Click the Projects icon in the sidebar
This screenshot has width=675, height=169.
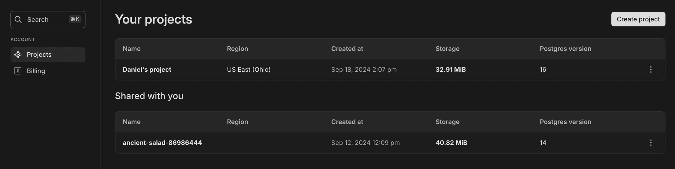coord(18,54)
